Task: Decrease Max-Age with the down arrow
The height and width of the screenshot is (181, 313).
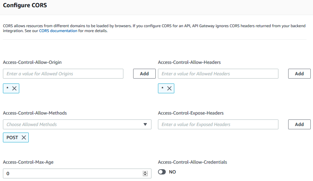Action: (x=145, y=175)
